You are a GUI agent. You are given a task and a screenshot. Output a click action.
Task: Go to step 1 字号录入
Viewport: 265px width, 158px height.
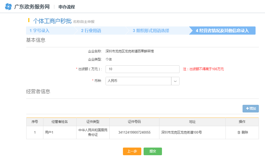click(x=40, y=31)
